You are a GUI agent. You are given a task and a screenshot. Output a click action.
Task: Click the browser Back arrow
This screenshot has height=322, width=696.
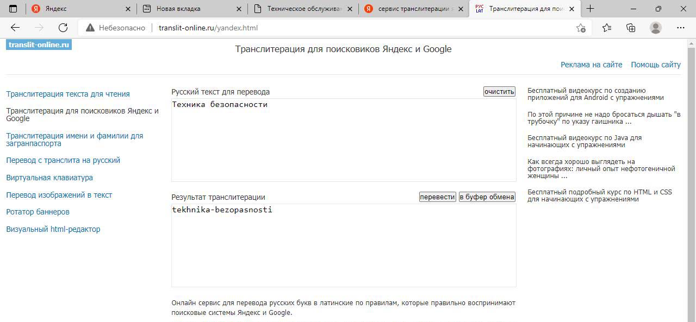15,28
